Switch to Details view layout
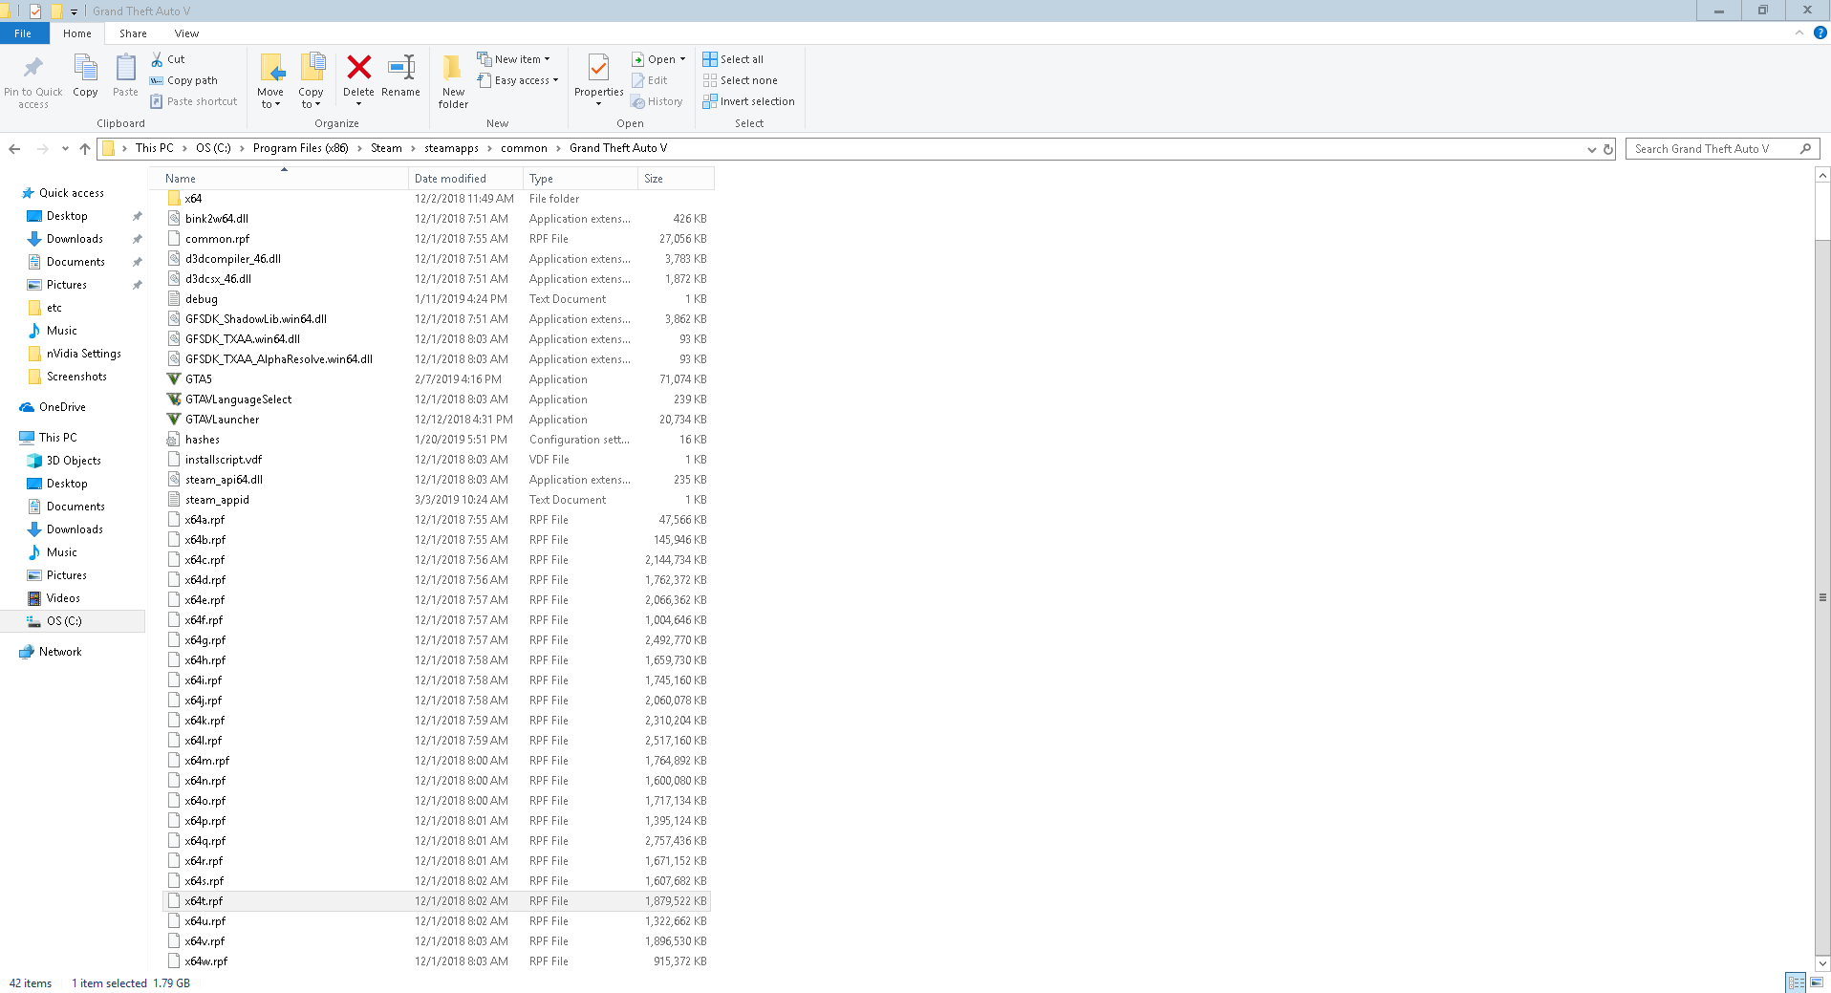The image size is (1831, 993). 1797,982
